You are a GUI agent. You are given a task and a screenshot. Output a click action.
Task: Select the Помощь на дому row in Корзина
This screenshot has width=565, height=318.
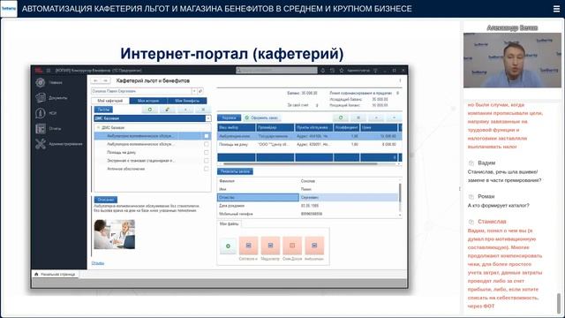[x=310, y=144]
